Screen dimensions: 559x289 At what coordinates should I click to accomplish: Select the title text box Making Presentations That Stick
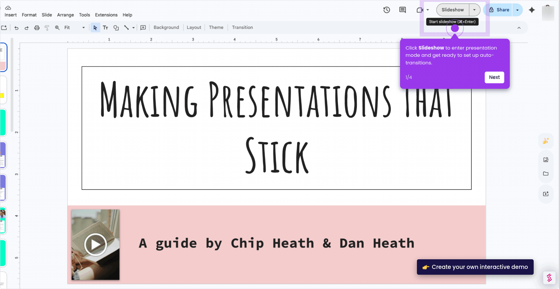click(276, 128)
